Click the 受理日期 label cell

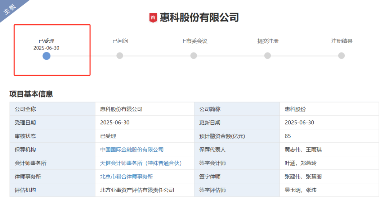click(x=52, y=123)
